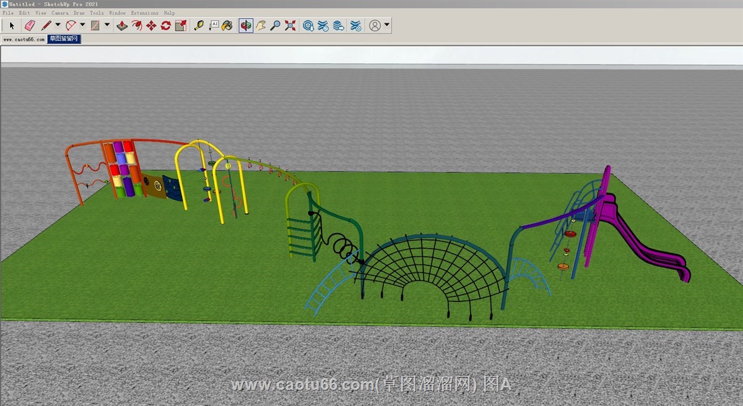Open the Extension Warehouse icon

click(x=323, y=25)
